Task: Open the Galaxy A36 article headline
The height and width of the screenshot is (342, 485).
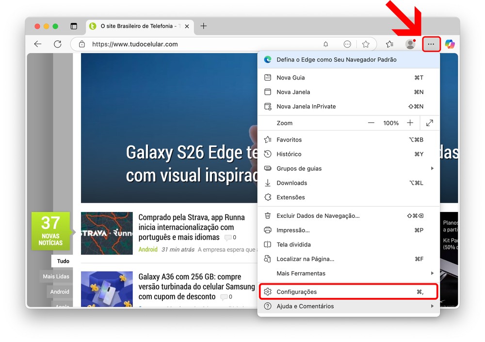Action: (x=197, y=287)
